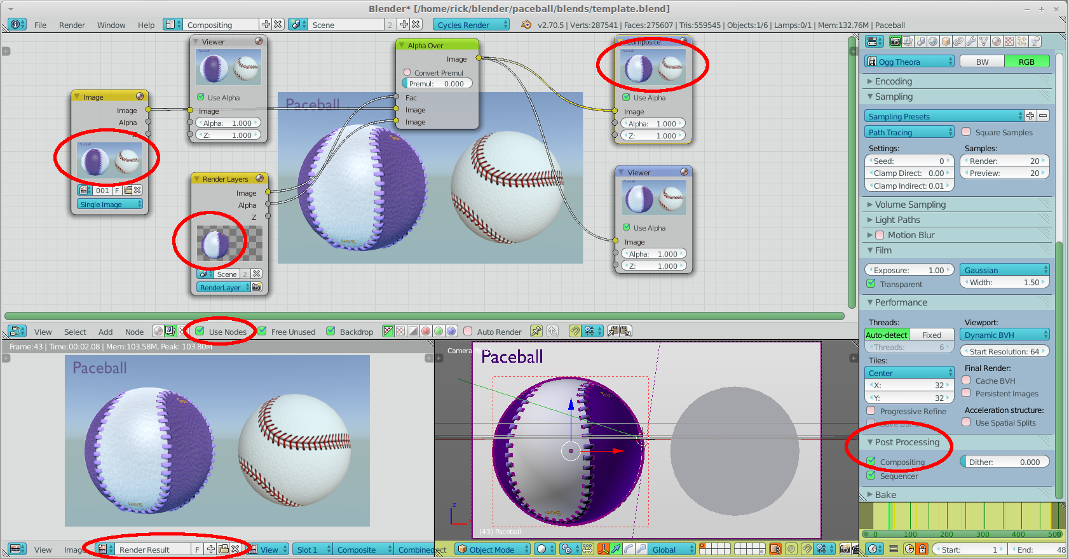Open the Object Constraints chain-link tab
Viewport: 1069px width, 559px height.
click(x=958, y=41)
